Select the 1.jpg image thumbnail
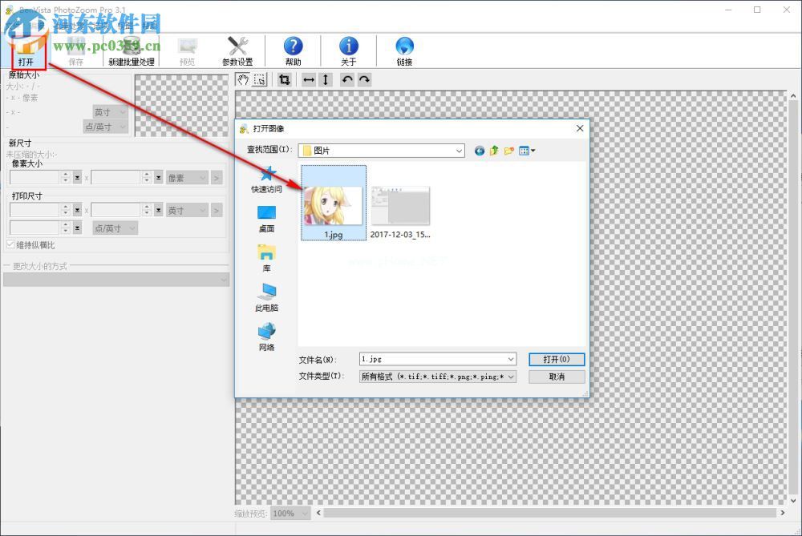The height and width of the screenshot is (536, 802). pos(334,201)
